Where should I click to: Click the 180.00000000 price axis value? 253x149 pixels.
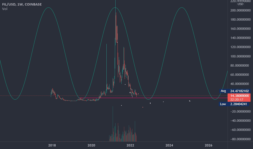tap(241, 20)
